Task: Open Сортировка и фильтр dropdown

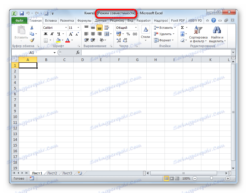Action: coord(198,34)
